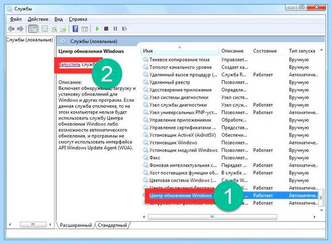Restart service with restart icon
Viewport: 332px width, 244px height.
(x=124, y=29)
